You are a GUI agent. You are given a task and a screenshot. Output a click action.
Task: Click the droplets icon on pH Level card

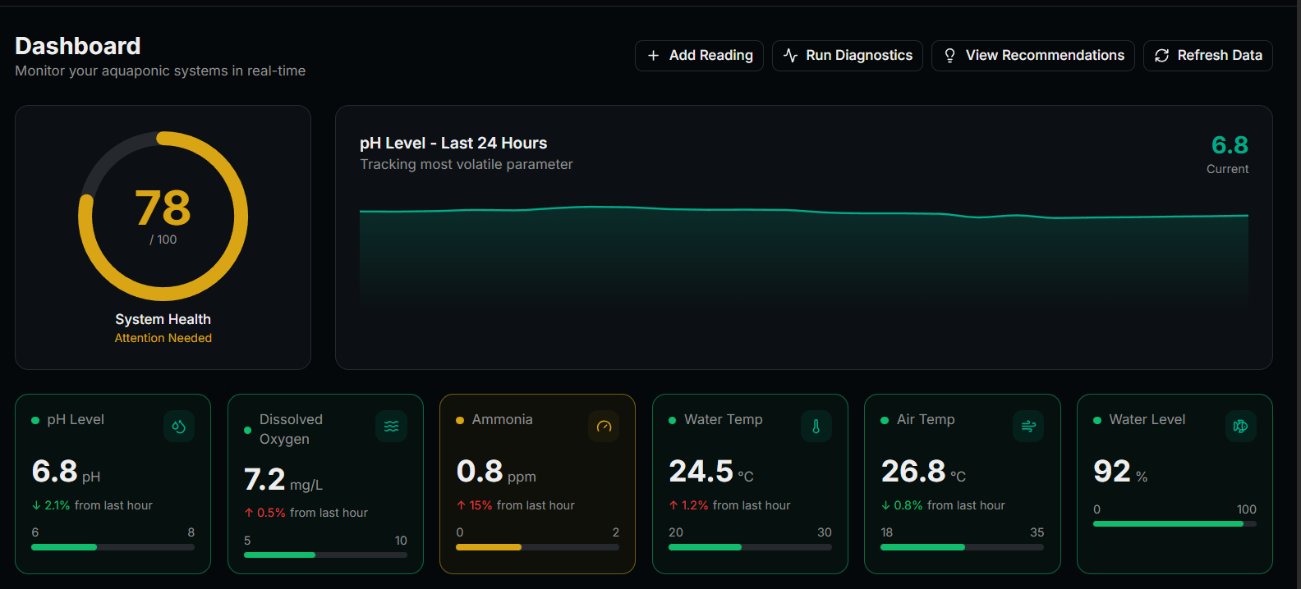click(179, 427)
